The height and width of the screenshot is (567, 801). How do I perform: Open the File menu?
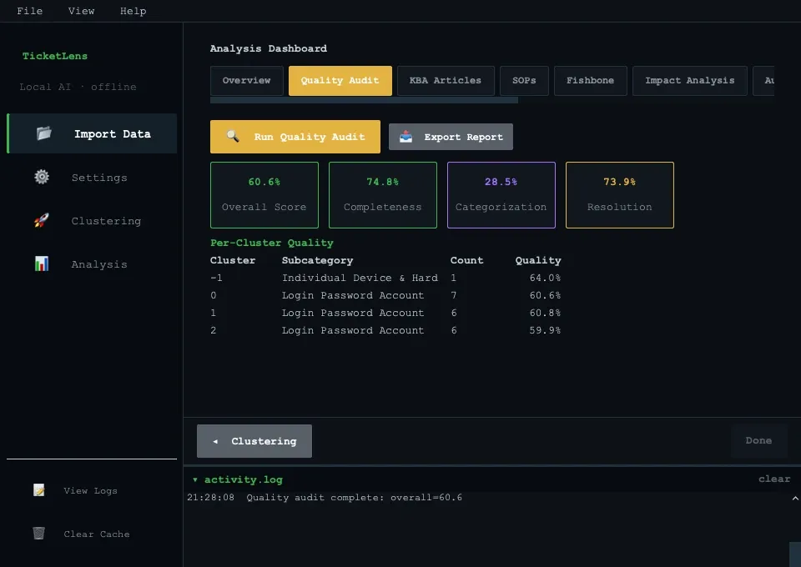(30, 11)
